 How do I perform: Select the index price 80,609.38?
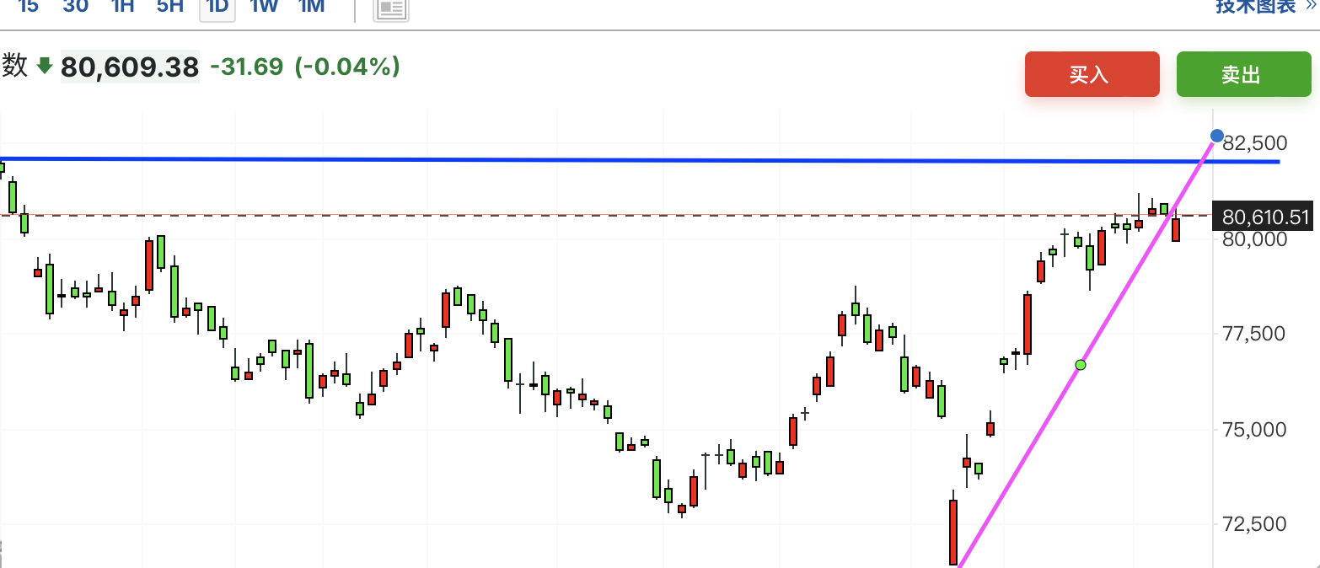130,67
